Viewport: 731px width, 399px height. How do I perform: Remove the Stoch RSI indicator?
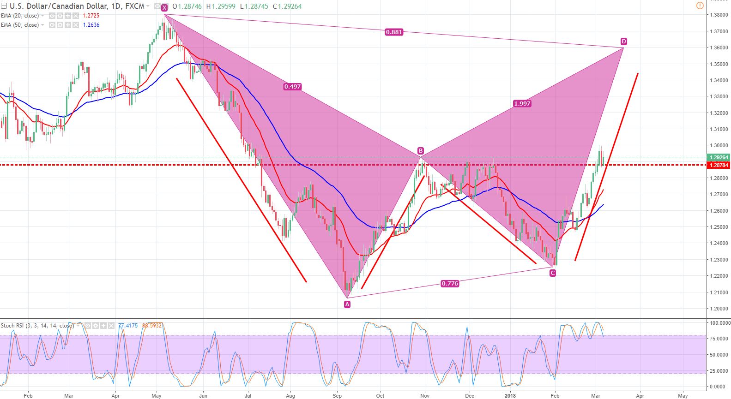111,326
